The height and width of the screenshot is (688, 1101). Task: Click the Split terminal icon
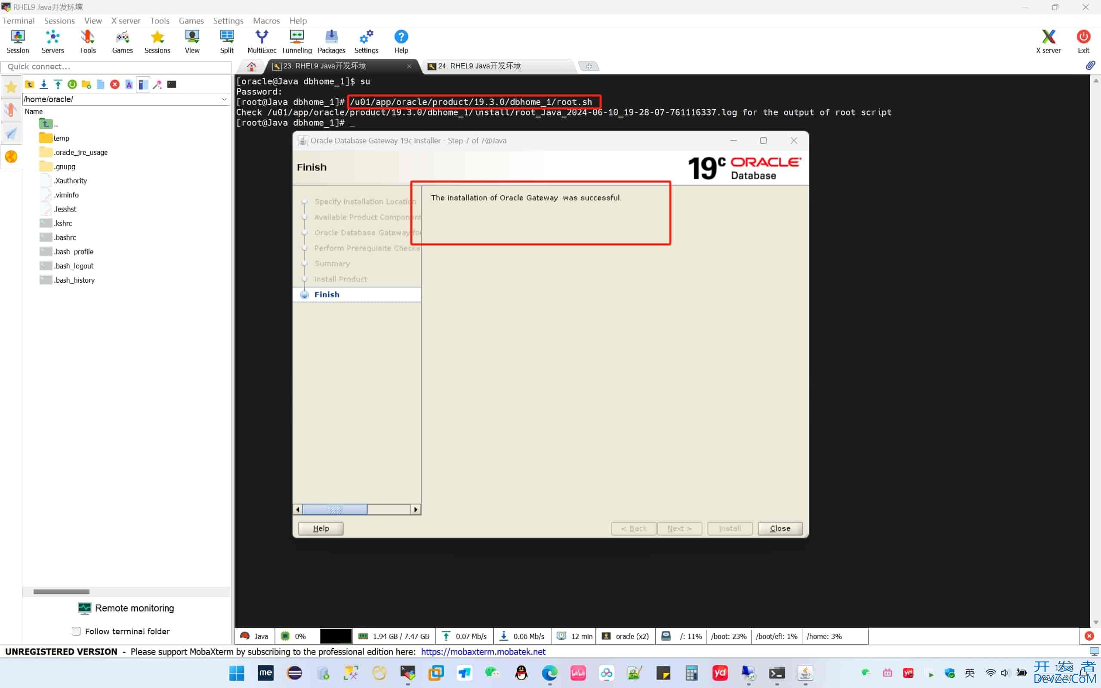click(x=227, y=41)
